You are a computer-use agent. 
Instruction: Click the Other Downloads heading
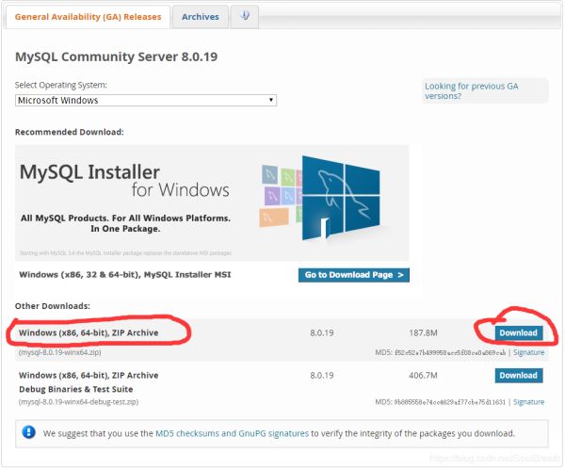coord(53,306)
